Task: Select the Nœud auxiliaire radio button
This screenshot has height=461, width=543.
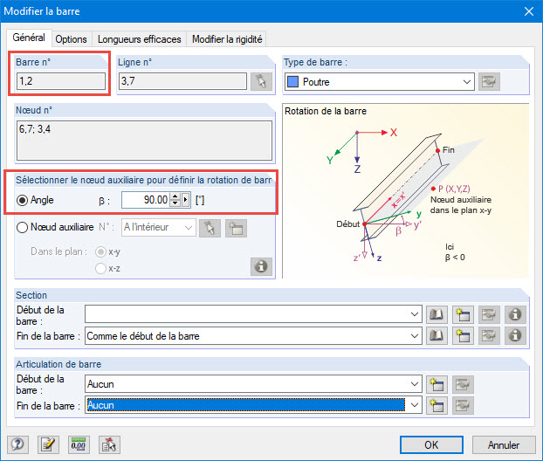Action: click(22, 228)
